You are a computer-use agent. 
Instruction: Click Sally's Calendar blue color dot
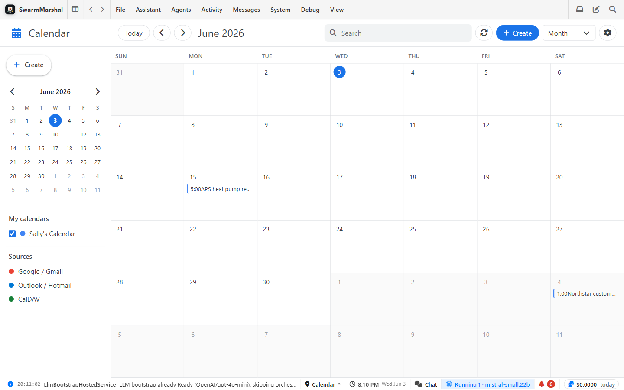(x=23, y=234)
